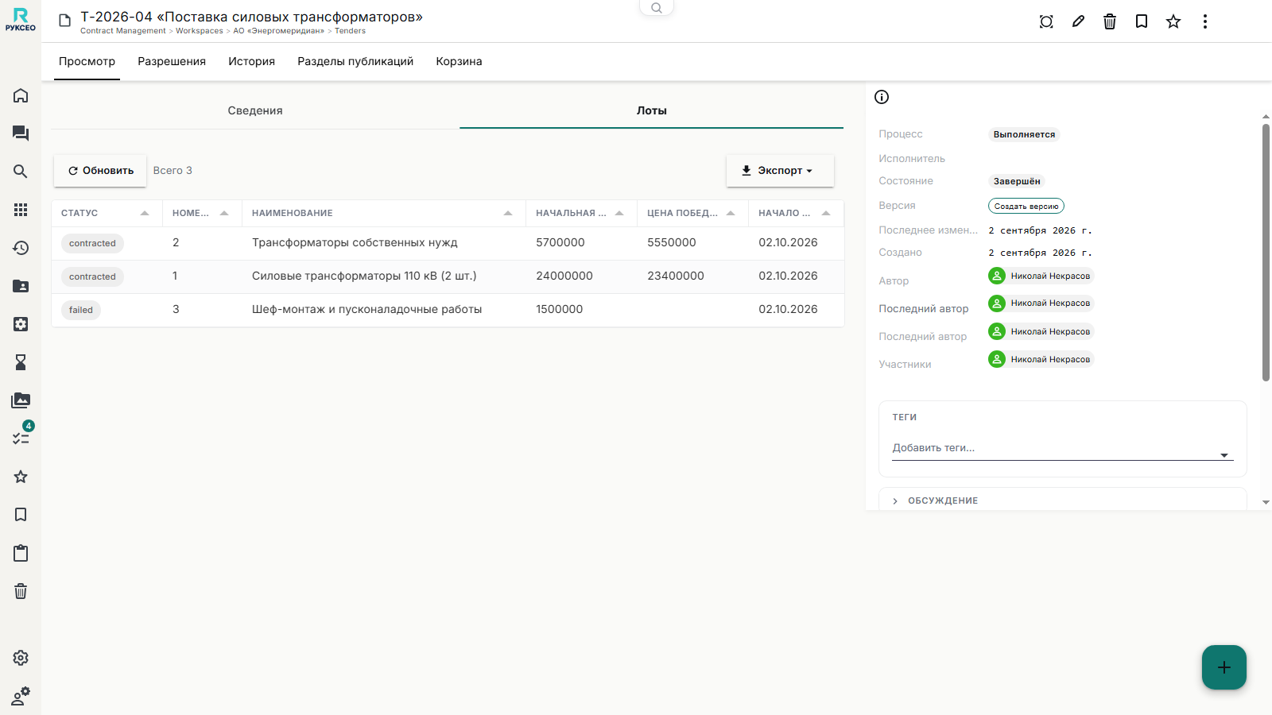
Task: Open the hourglass icon in sidebar
Action: coord(21,362)
